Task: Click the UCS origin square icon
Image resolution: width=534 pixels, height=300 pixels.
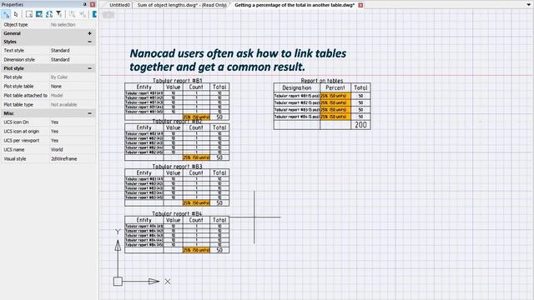Action: 118,282
